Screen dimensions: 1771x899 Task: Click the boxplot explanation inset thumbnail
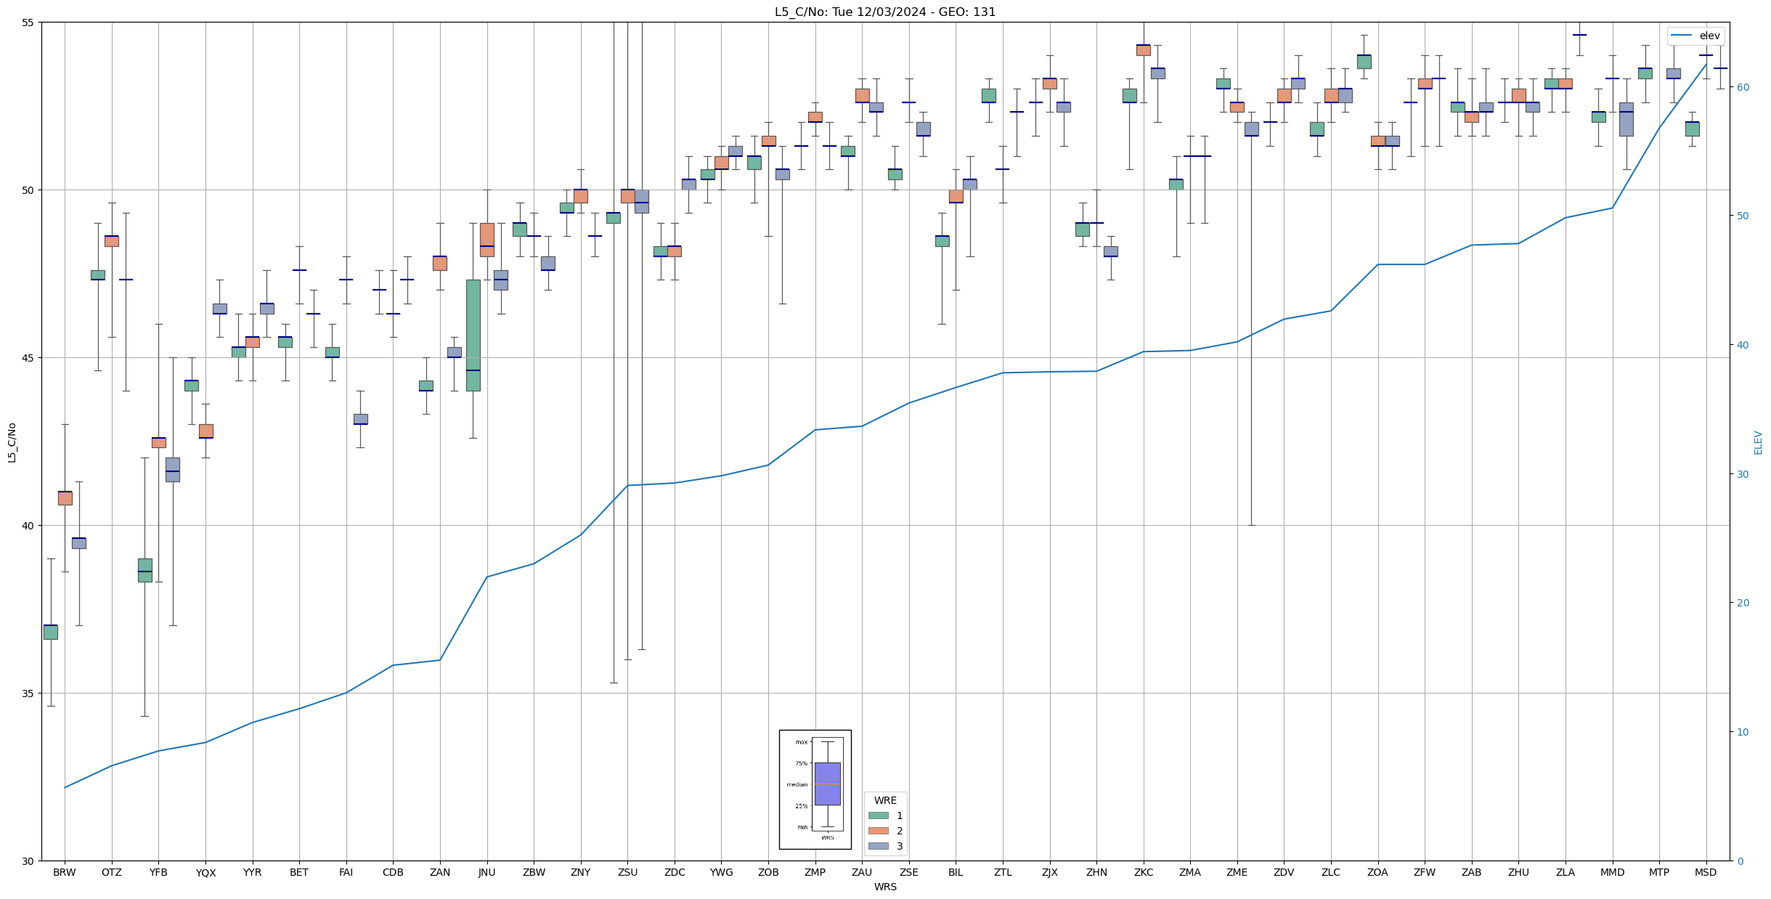click(x=815, y=789)
